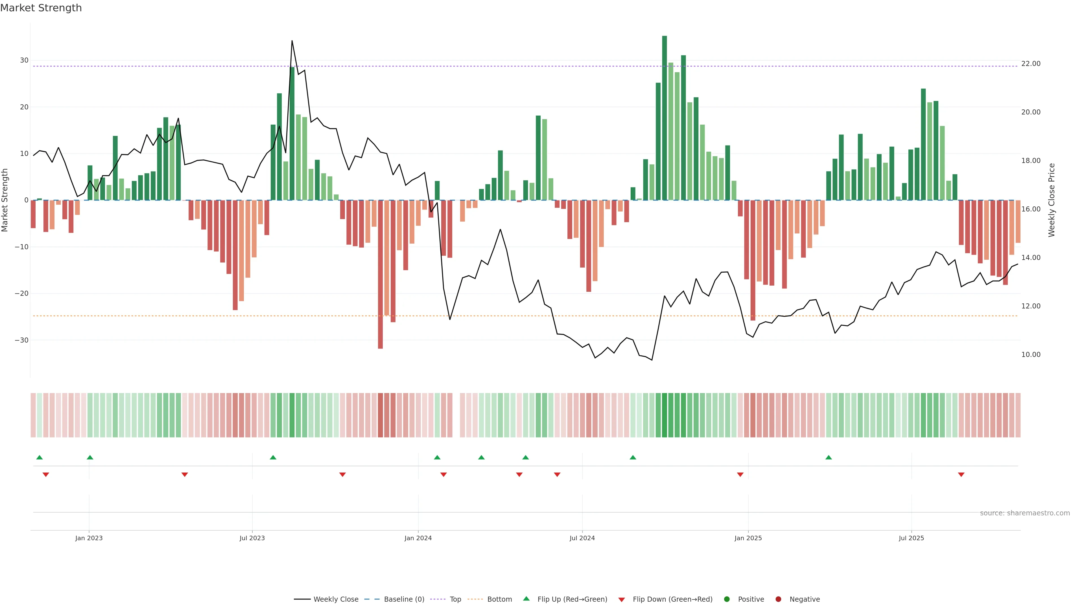Click the source: sharemaestro.com text
Viewport: 1084px width, 609px height.
pyautogui.click(x=1025, y=513)
